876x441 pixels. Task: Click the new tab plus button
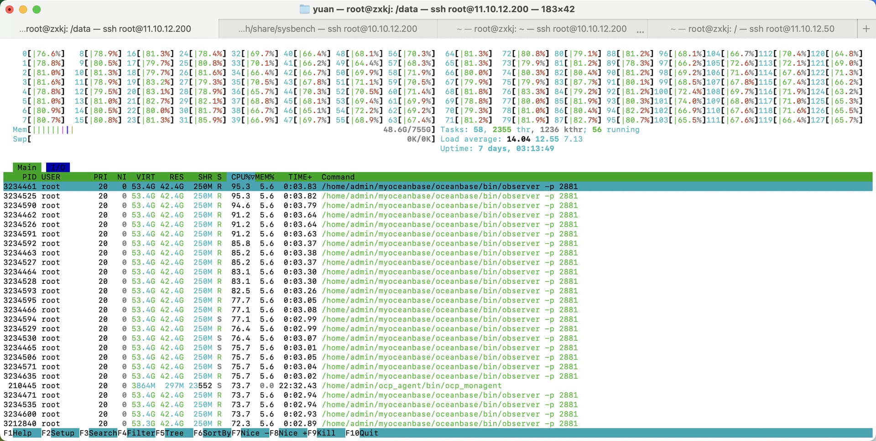(x=866, y=29)
